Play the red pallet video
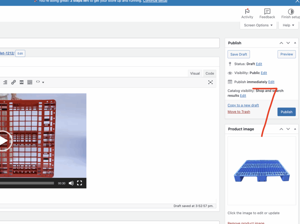The width and height of the screenshot is (300, 224). pyautogui.click(x=4, y=141)
